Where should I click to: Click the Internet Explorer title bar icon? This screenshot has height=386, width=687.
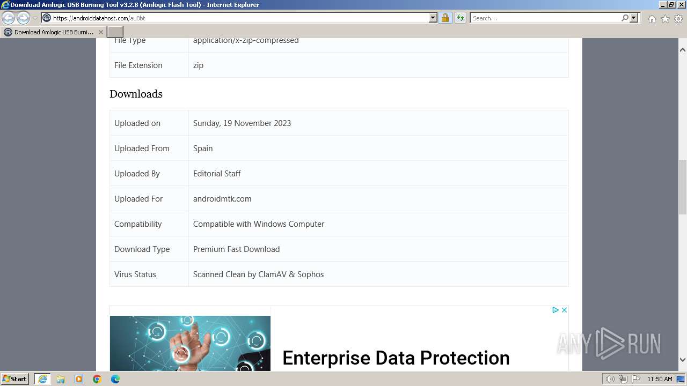click(x=5, y=5)
